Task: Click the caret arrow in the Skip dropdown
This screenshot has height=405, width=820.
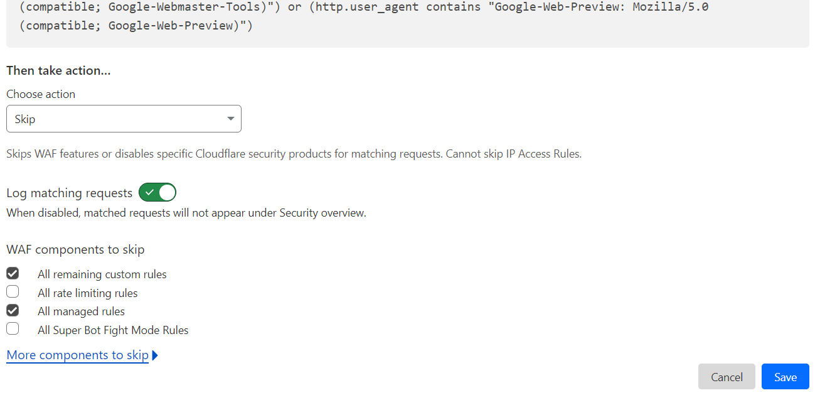Action: (231, 119)
